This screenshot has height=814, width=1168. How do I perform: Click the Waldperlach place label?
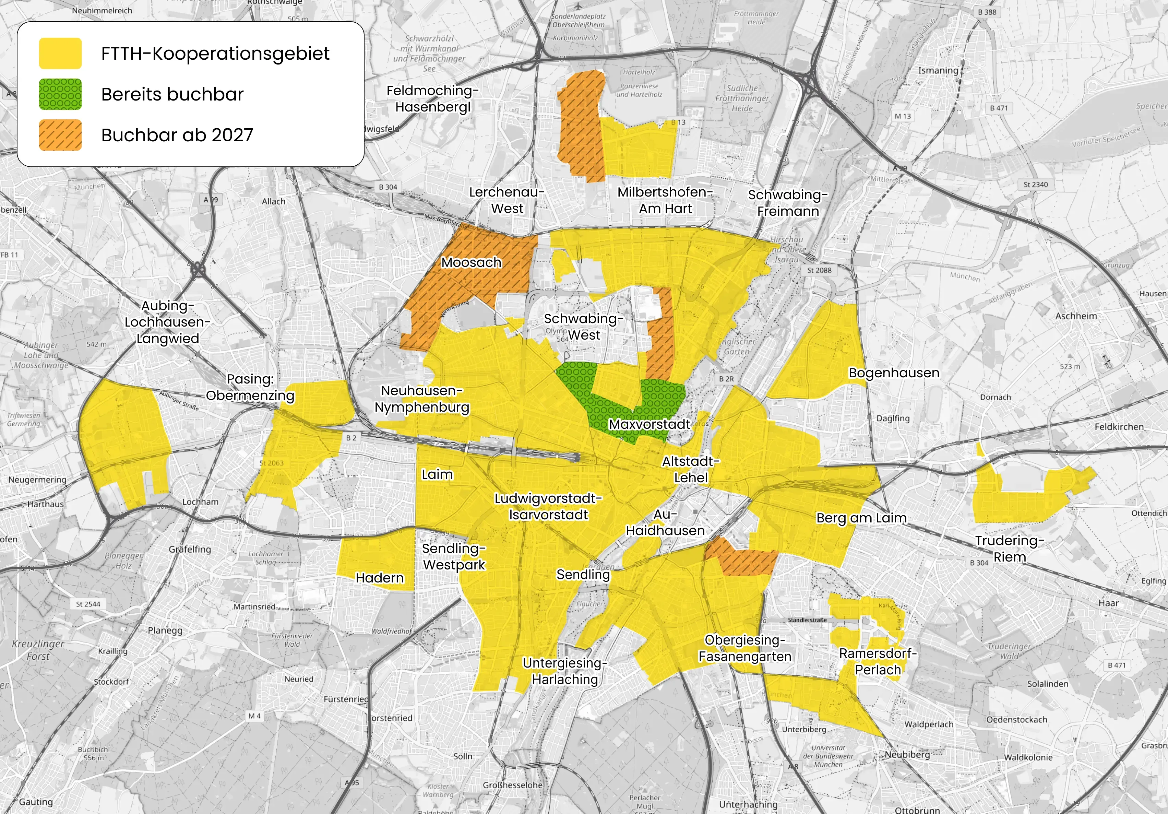coord(929,724)
